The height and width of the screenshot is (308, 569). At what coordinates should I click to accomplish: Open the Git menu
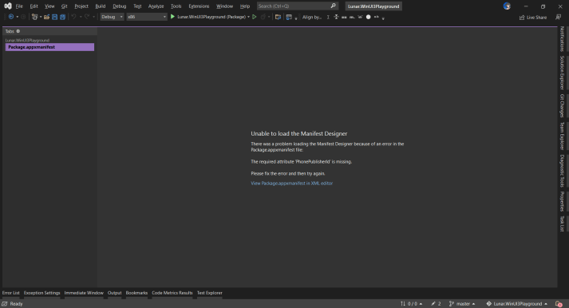tap(64, 6)
